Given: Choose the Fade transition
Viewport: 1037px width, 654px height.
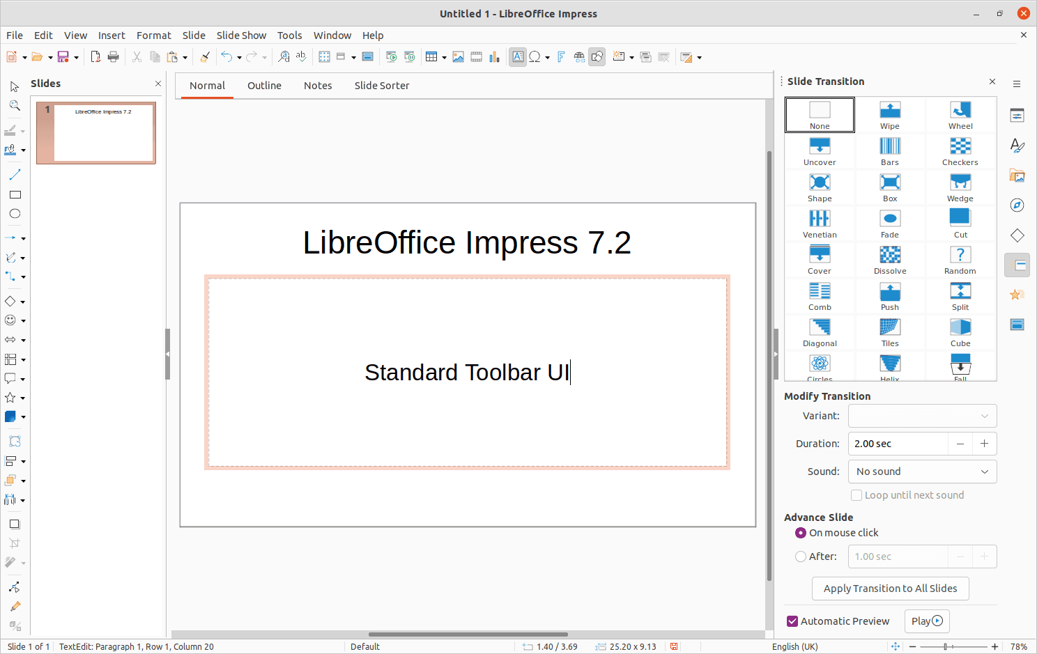Looking at the screenshot, I should 890,224.
